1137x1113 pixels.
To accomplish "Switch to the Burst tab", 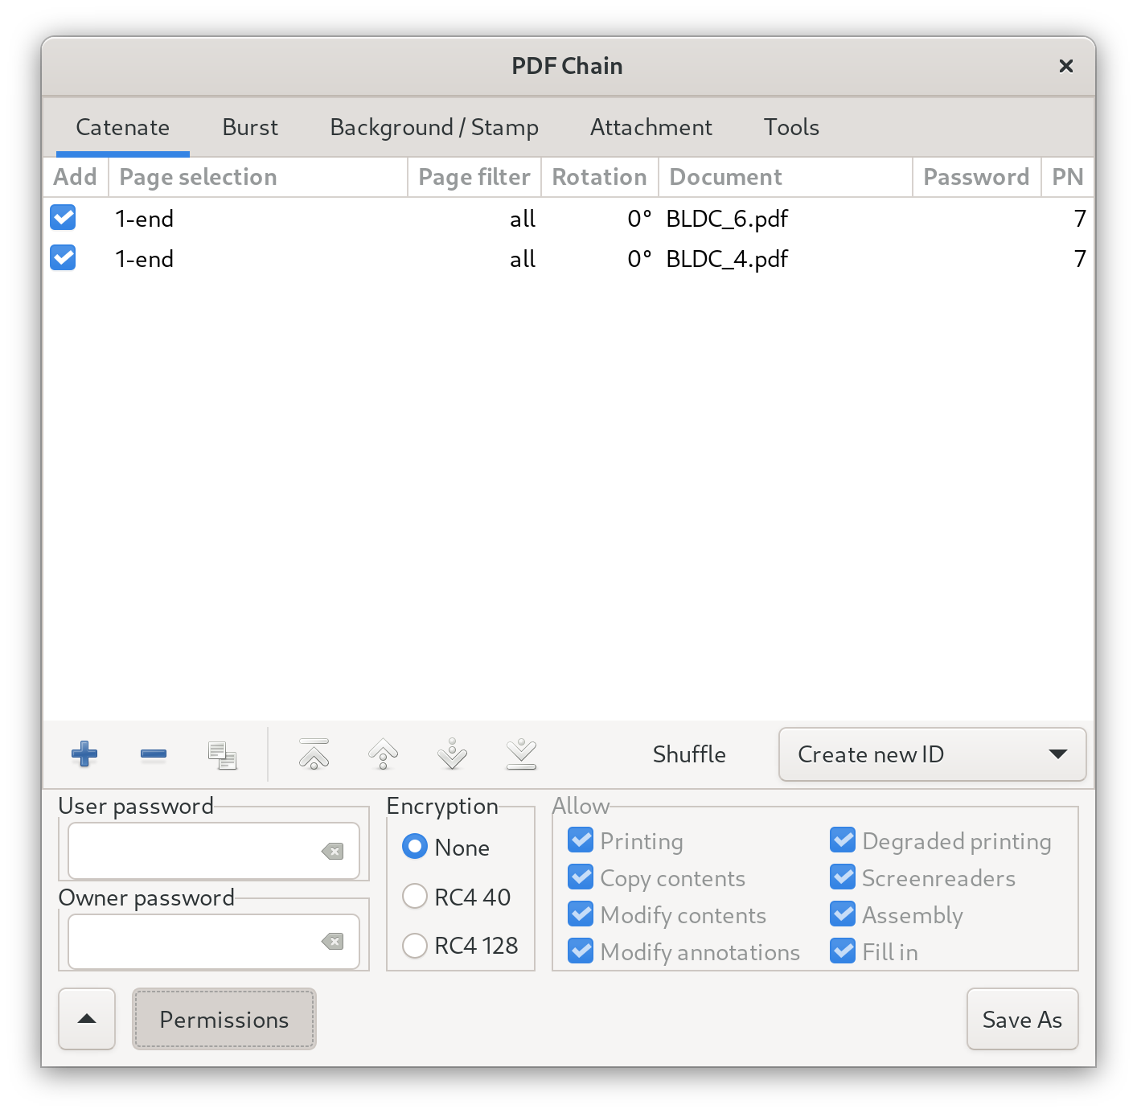I will coord(250,127).
